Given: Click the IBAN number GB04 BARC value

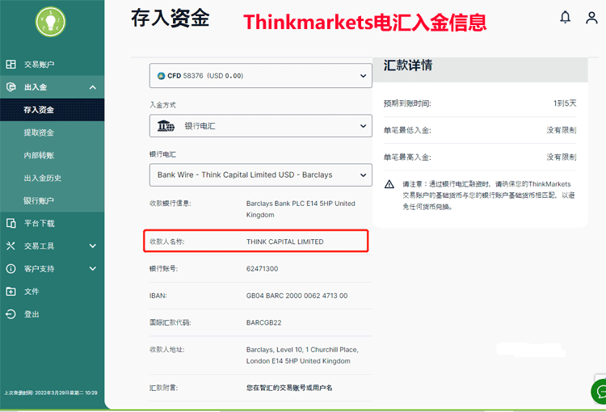Looking at the screenshot, I should [297, 296].
